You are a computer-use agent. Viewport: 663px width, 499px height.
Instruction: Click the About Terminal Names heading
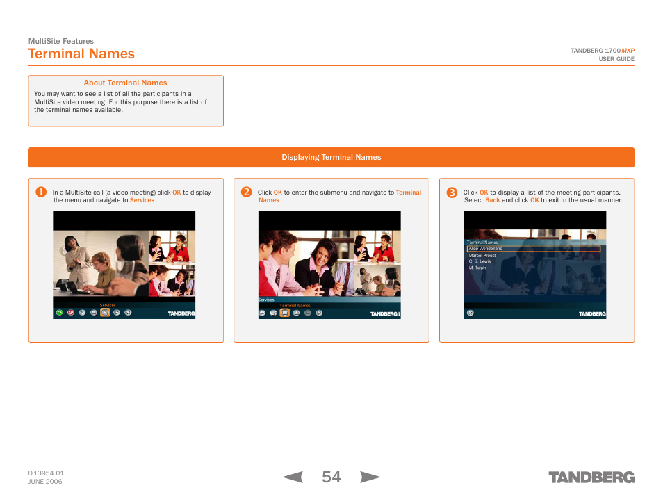125,83
